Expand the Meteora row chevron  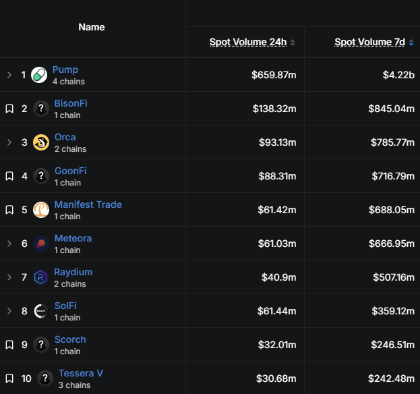9,244
